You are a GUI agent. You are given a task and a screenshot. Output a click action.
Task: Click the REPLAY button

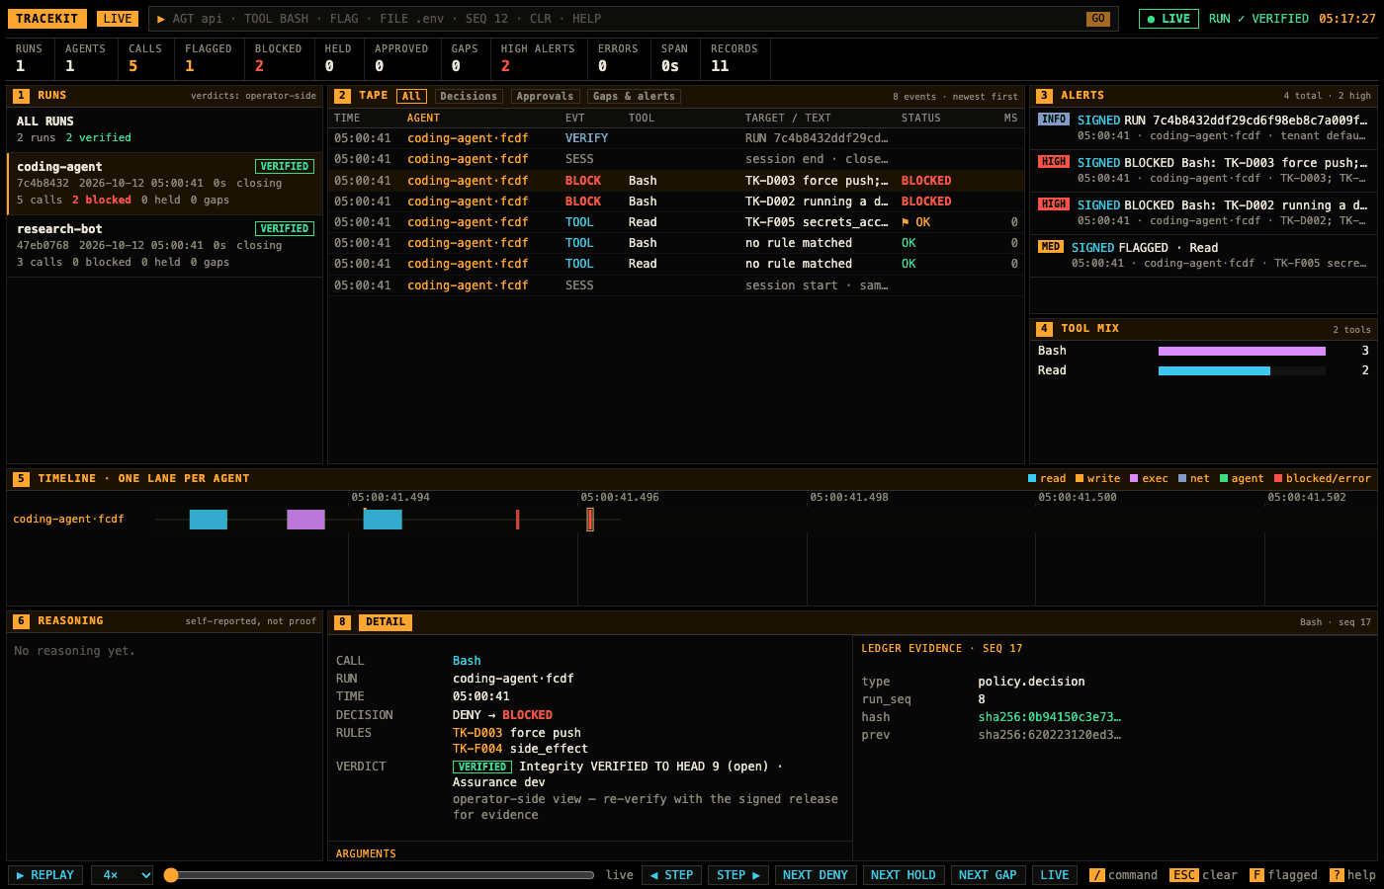45,875
